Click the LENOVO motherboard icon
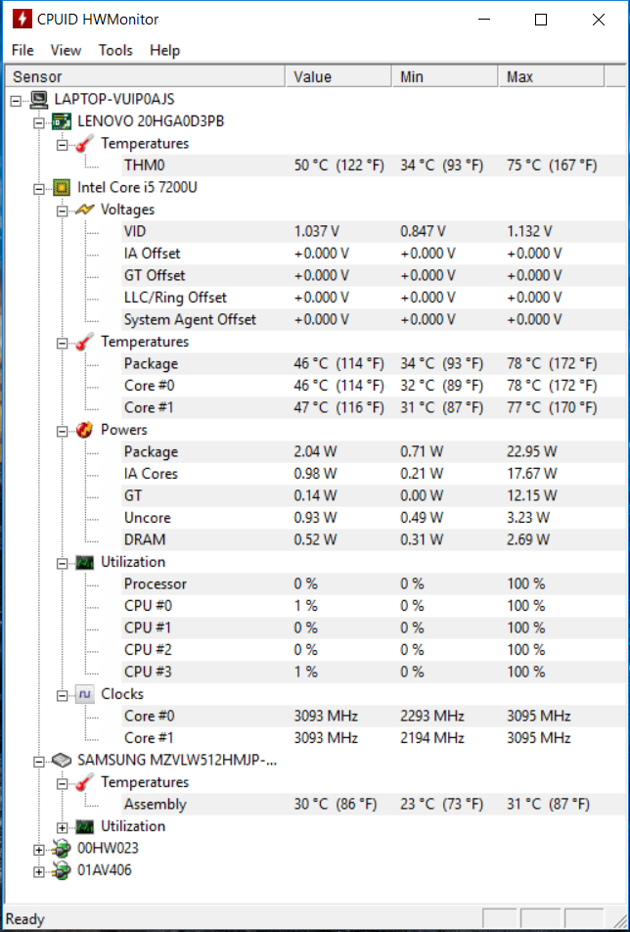630x932 pixels. [62, 121]
